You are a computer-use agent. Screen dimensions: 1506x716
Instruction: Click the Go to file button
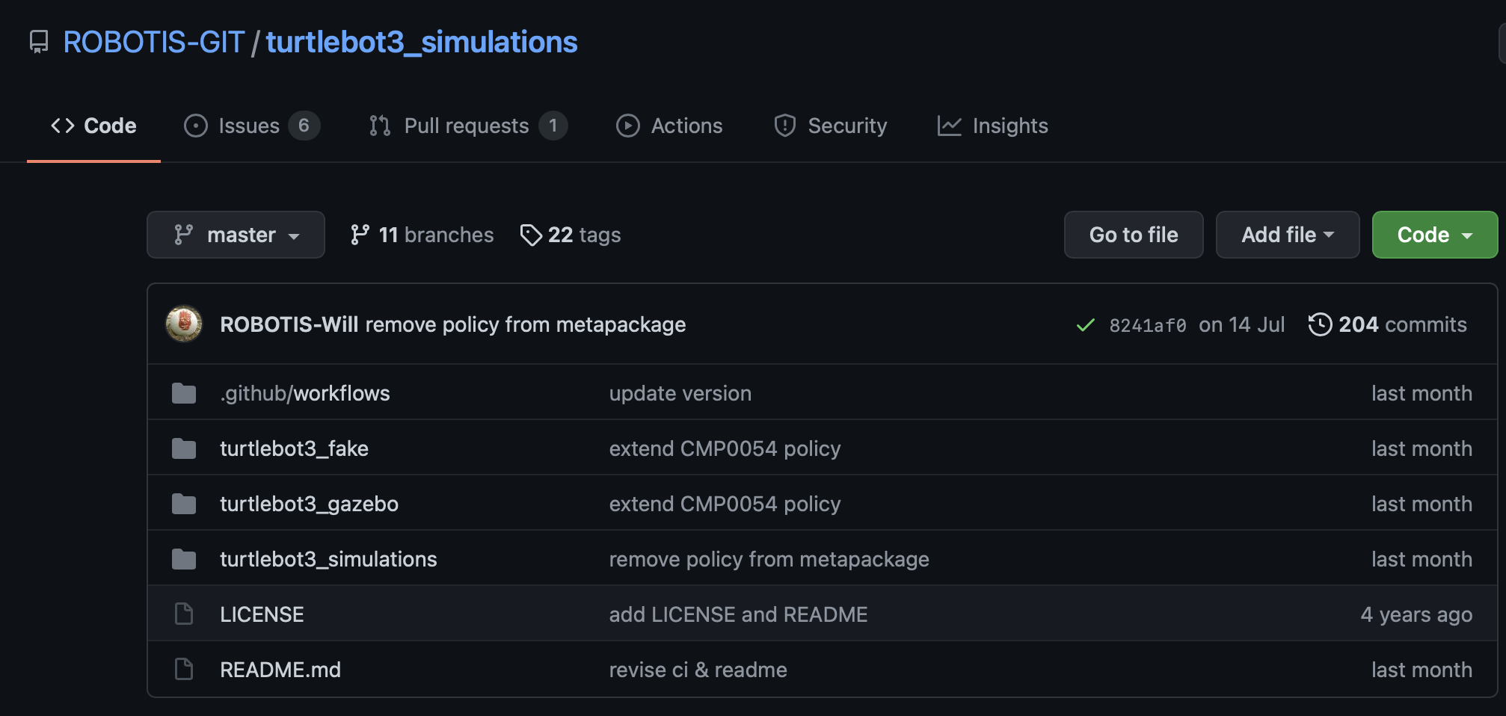pos(1134,235)
